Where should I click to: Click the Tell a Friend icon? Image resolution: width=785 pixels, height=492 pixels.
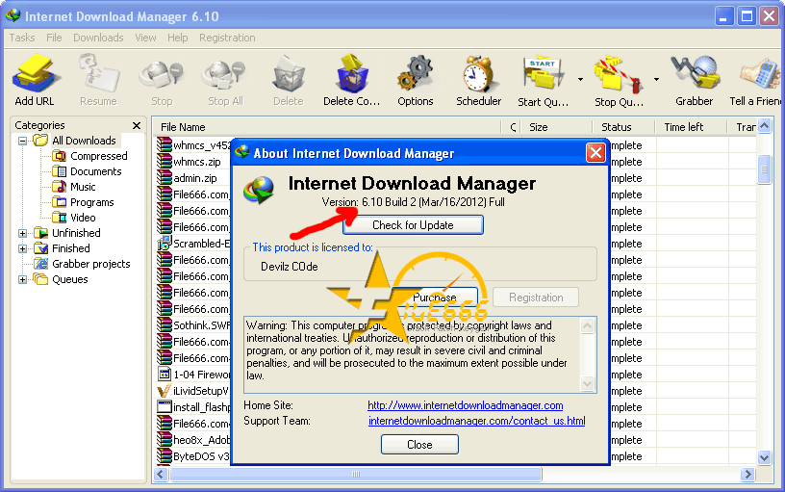point(756,80)
